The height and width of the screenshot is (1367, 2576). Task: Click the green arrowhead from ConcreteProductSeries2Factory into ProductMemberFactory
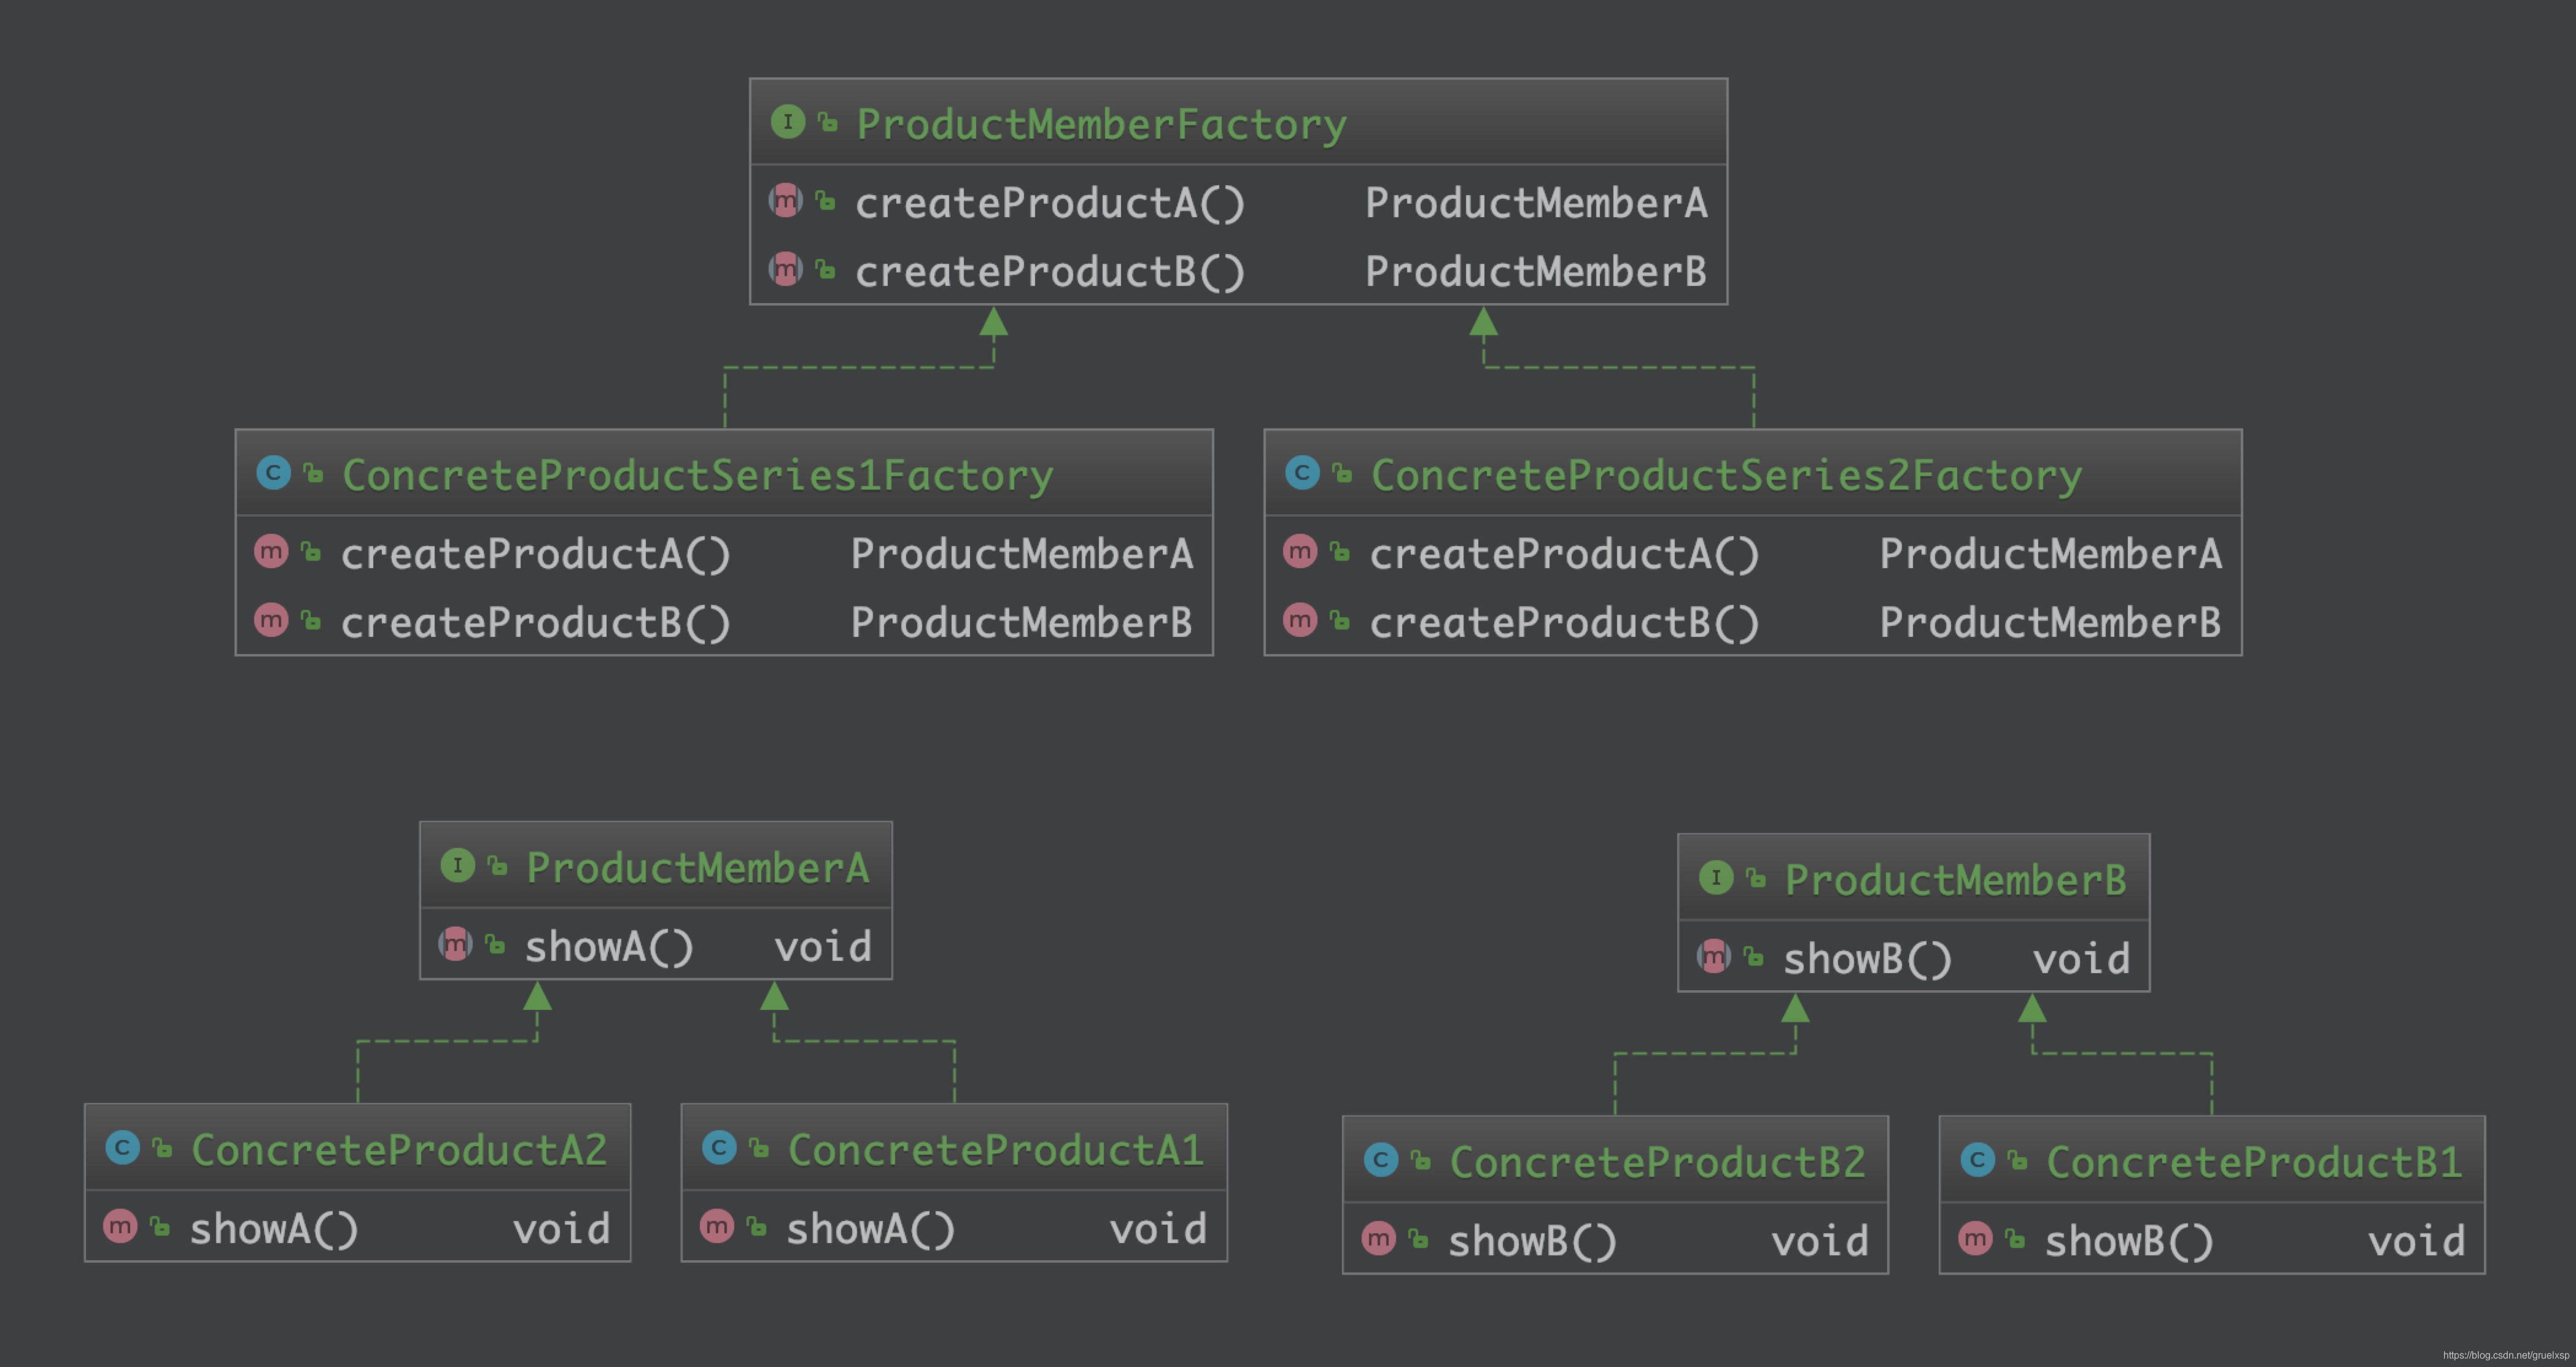[x=1483, y=321]
